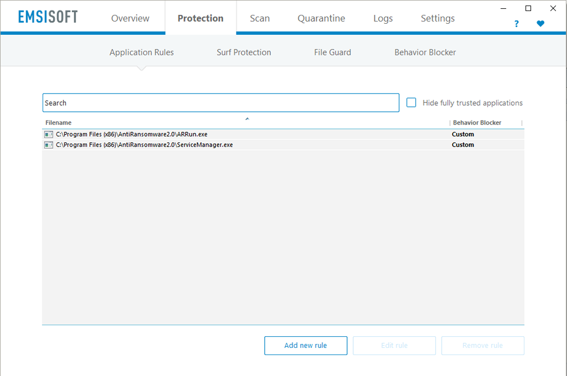Maximize the Emsisoft window

click(x=528, y=8)
